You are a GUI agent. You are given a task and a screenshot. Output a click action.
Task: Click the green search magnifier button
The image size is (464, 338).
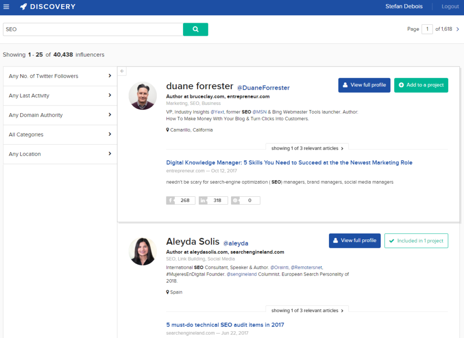click(195, 29)
